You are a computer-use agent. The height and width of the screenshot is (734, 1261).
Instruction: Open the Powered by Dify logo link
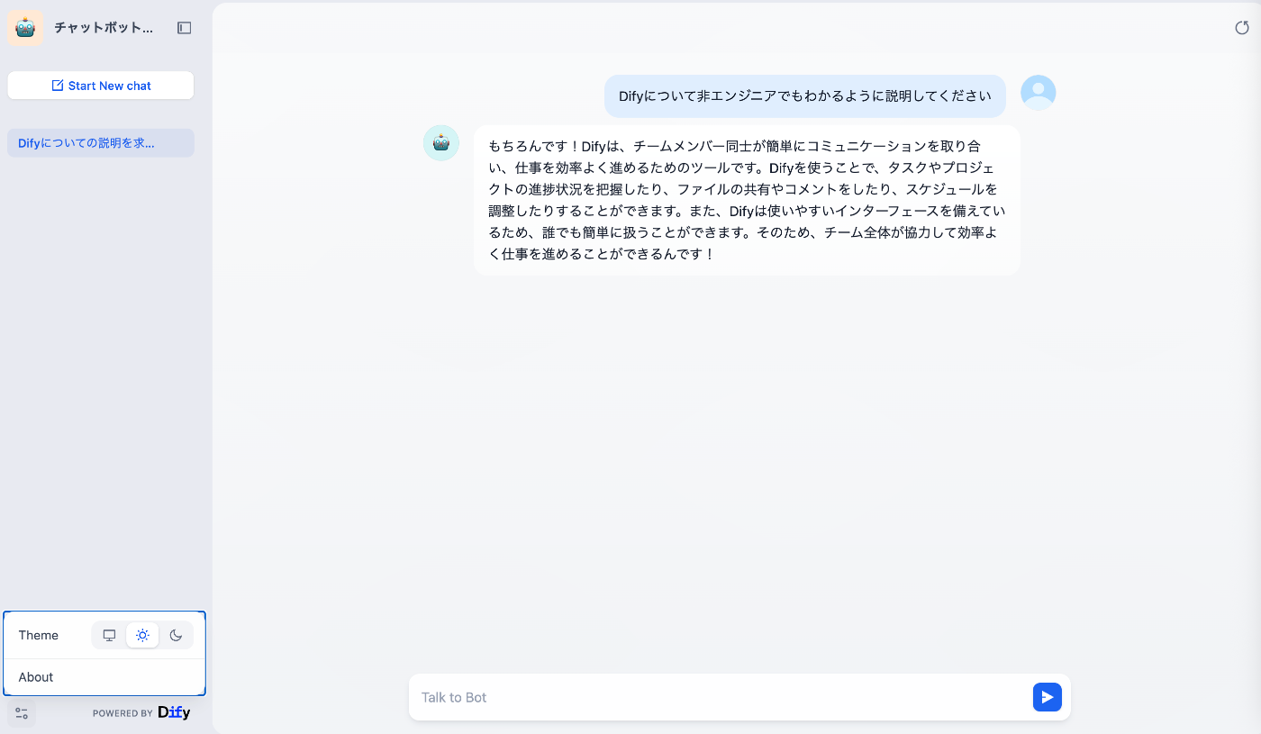coord(141,712)
